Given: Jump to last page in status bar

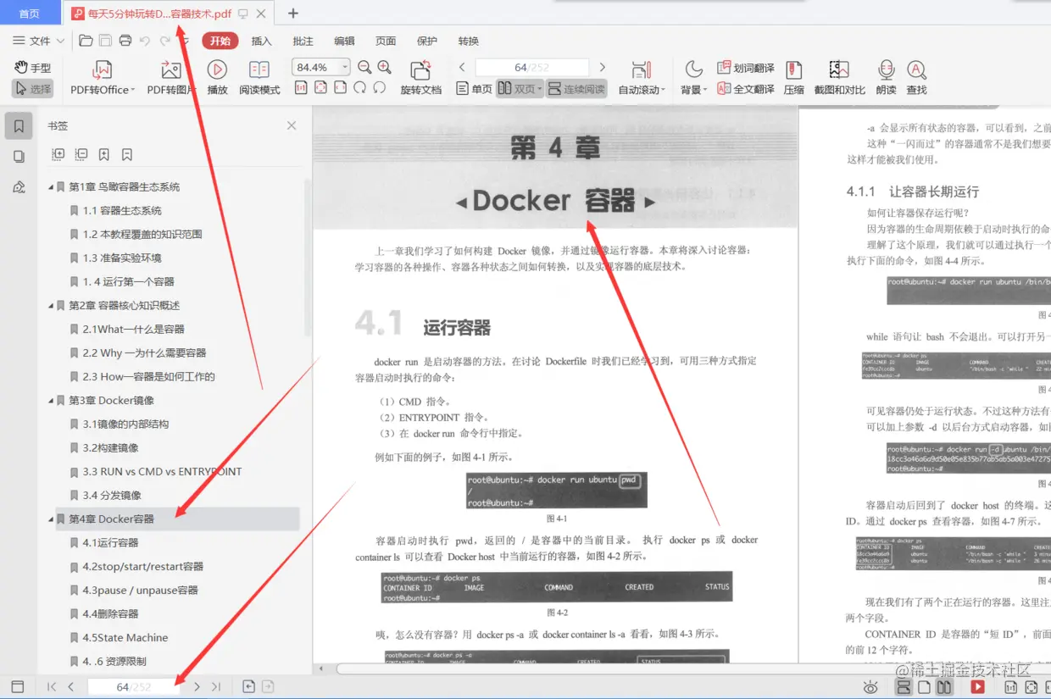Looking at the screenshot, I should pos(216,687).
